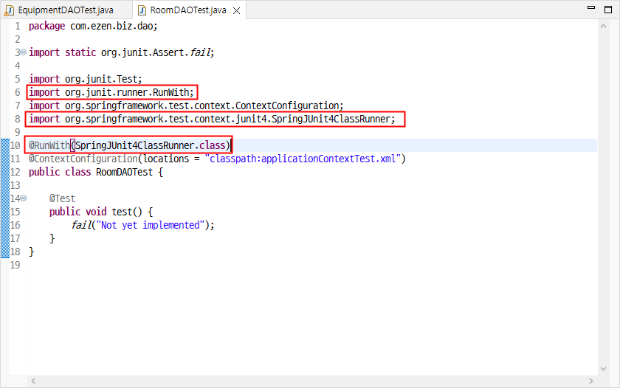Click the vertical scrollbar up arrow
Viewport: 620px width, 388px height.
tap(603, 26)
